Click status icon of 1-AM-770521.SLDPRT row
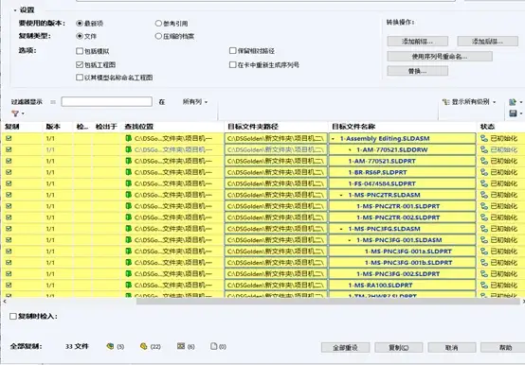The height and width of the screenshot is (365, 525). click(x=484, y=161)
